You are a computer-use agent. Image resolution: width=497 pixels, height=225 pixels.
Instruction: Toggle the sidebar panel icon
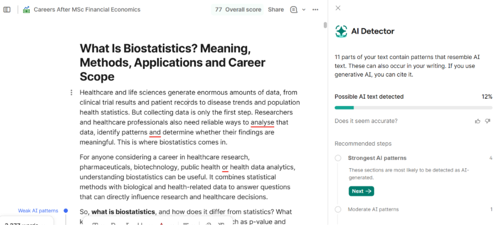click(x=7, y=9)
